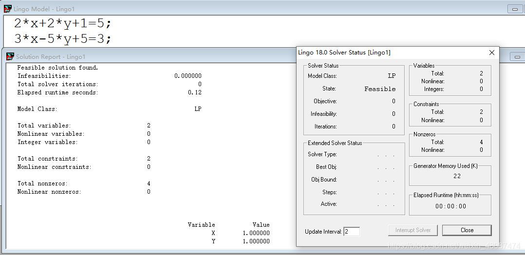Screen dimensions: 525x255
Task: Click the Solution Report window title icon
Action: (x=10, y=56)
